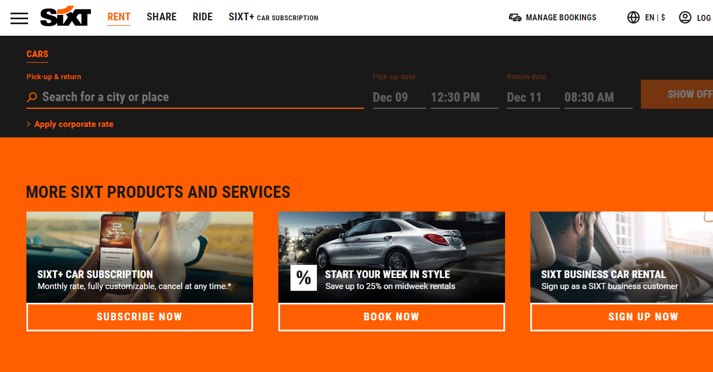This screenshot has width=713, height=372.
Task: Click 'Sign up as a SIXT business customer' text
Action: point(610,286)
